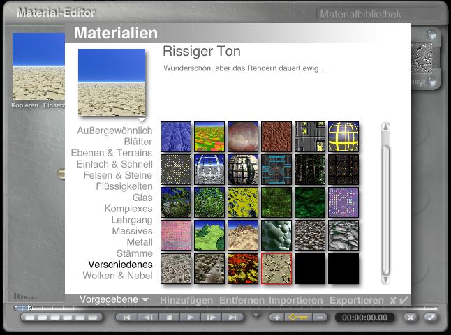Select the Ebenen & Terrains category
This screenshot has height=335, width=451.
112,153
